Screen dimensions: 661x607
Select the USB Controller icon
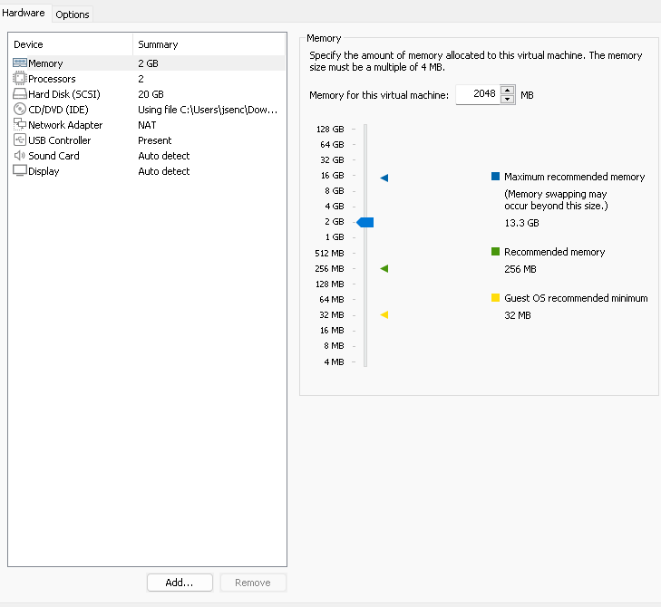pyautogui.click(x=20, y=140)
